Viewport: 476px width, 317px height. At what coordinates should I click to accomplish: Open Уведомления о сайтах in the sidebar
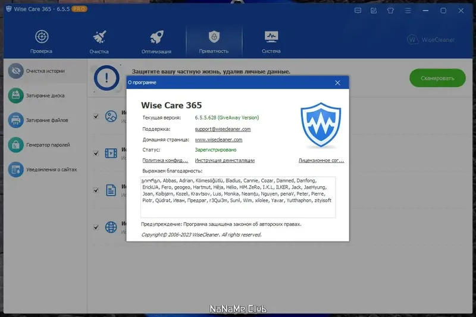(x=46, y=170)
